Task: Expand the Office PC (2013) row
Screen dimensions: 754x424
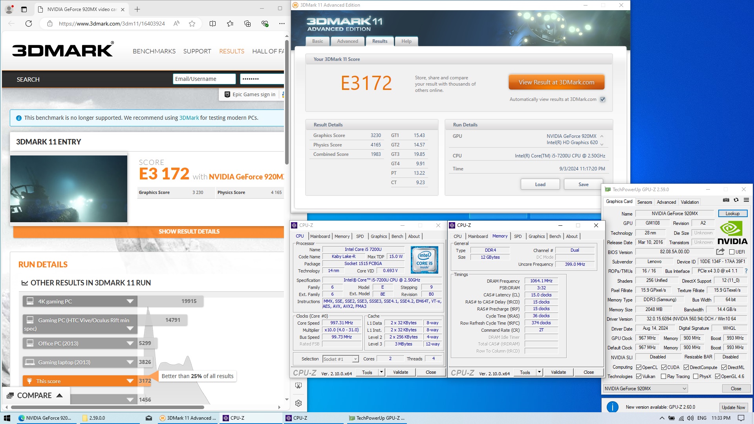Action: tap(130, 344)
